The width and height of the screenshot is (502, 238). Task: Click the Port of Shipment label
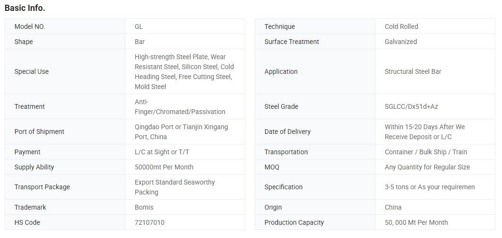tap(39, 132)
